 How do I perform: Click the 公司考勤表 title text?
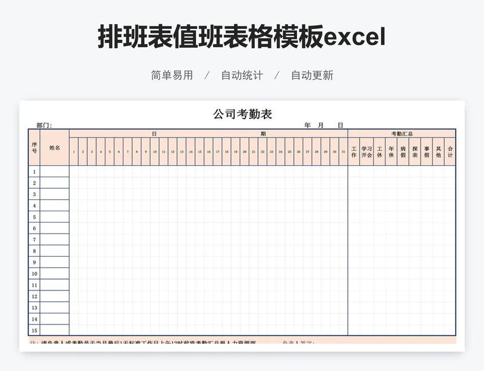(x=243, y=114)
